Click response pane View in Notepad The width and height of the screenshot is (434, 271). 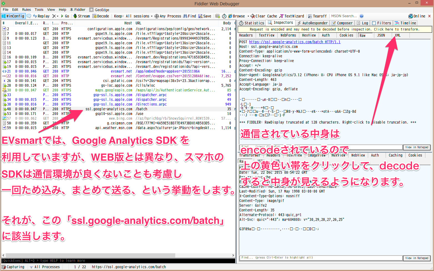(x=417, y=258)
